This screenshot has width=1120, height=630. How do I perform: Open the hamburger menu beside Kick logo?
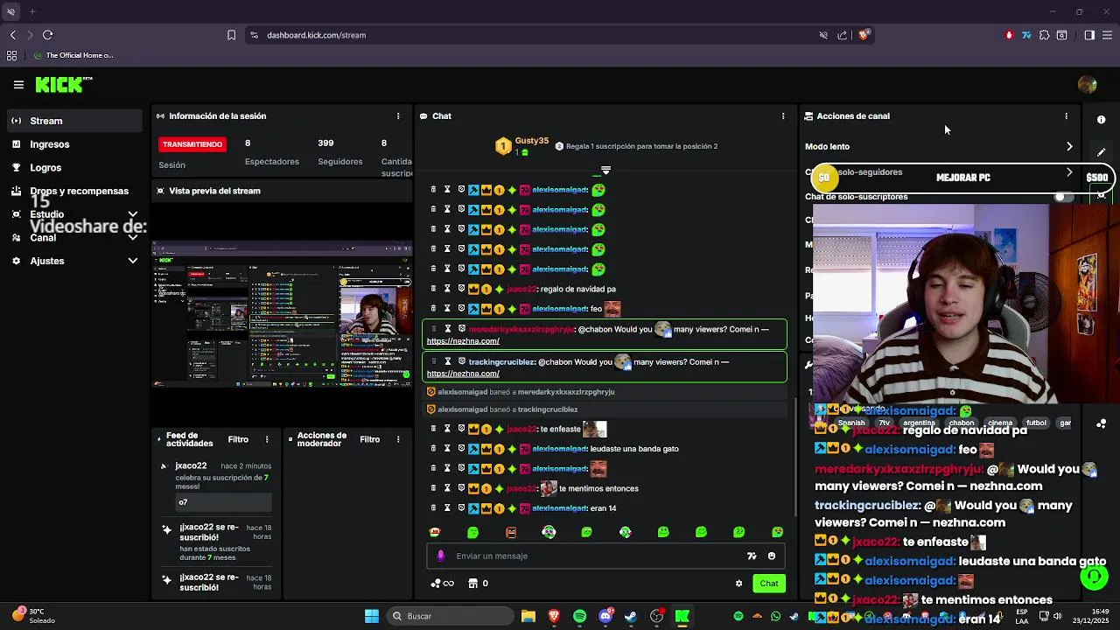point(18,85)
